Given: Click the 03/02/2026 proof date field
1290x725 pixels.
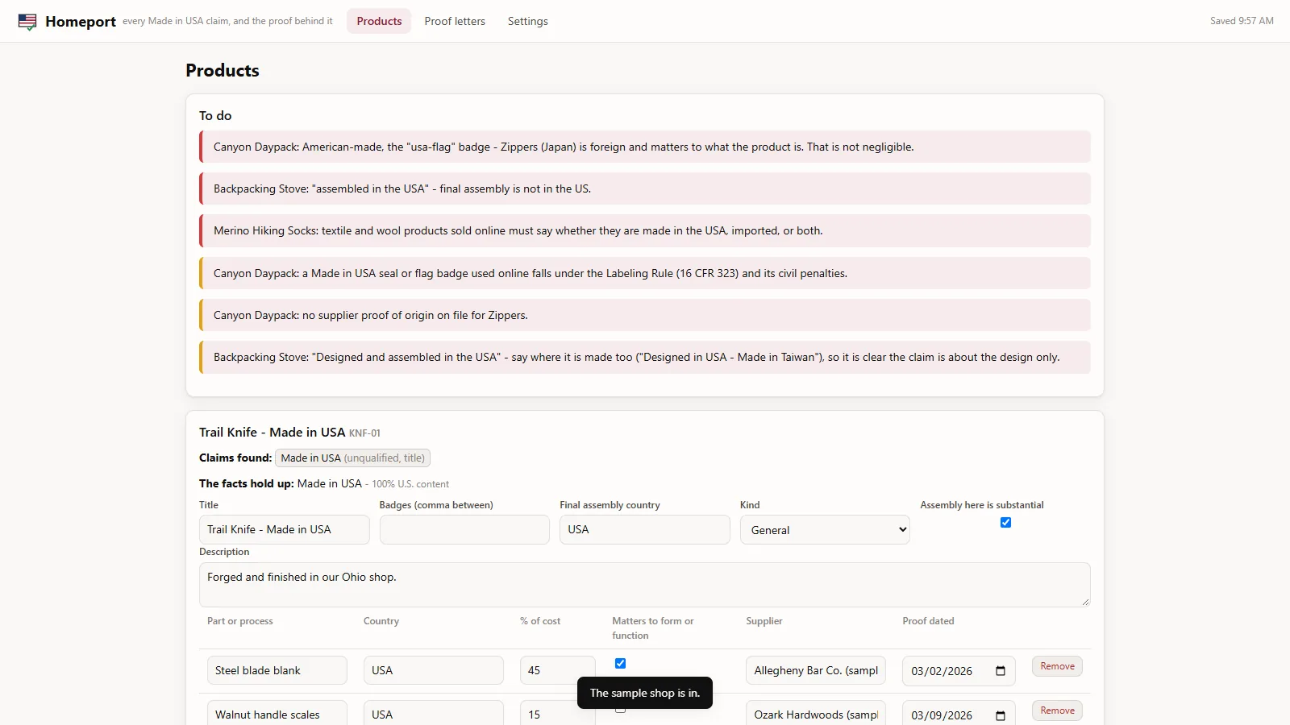Looking at the screenshot, I should (959, 670).
